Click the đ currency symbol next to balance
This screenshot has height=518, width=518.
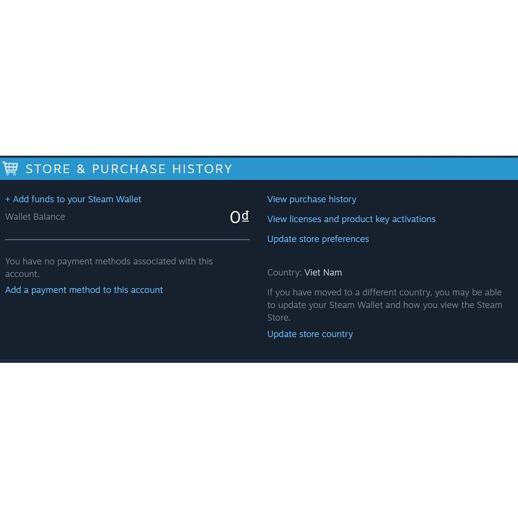[x=245, y=216]
